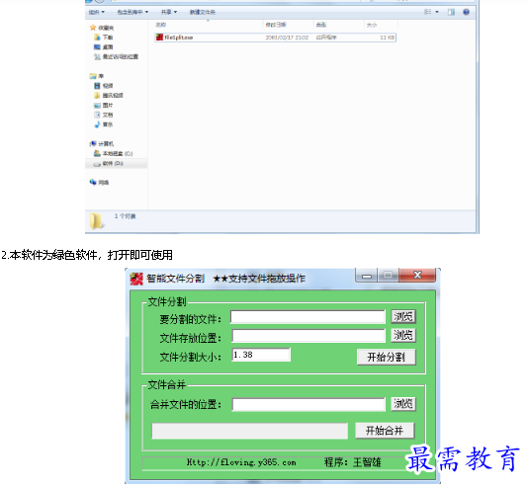Image resolution: width=528 pixels, height=490 pixels.
Task: Click the folder icon in Explorer details pane
Action: point(96,221)
